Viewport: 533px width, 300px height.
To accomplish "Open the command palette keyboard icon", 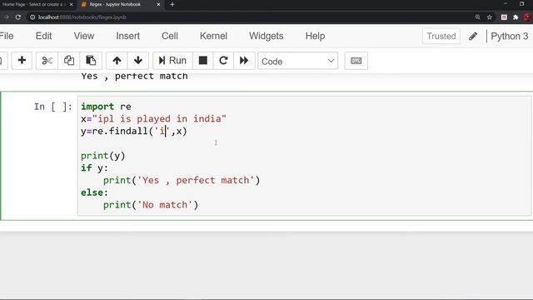I will click(356, 61).
